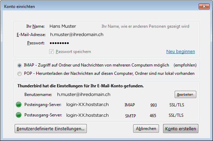The width and height of the screenshot is (213, 141).
Task: Click the E-Mail-Adresse input field
Action: [77, 35]
